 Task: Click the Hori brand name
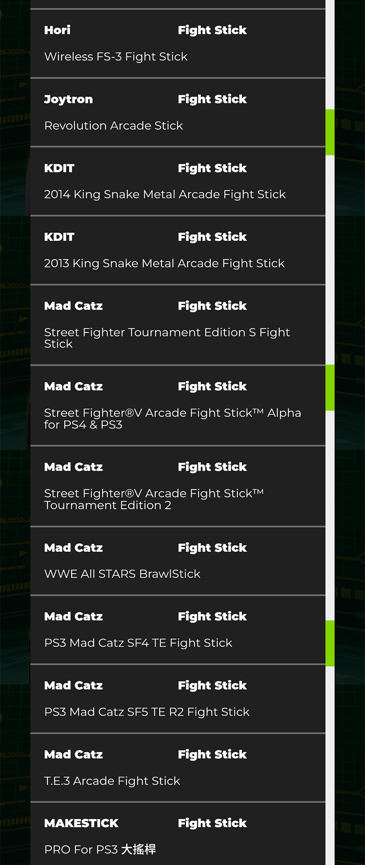pos(57,30)
